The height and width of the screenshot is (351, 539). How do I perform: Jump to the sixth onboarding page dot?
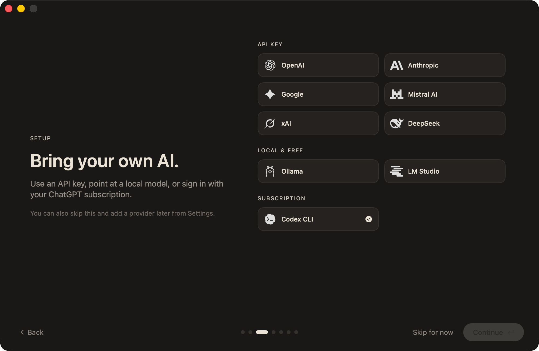pyautogui.click(x=288, y=332)
